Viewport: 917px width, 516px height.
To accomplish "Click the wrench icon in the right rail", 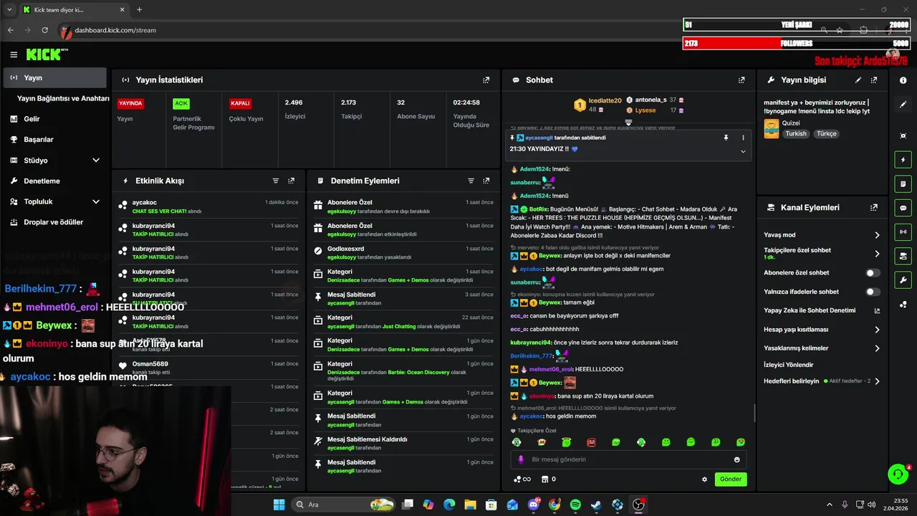I will tap(903, 280).
